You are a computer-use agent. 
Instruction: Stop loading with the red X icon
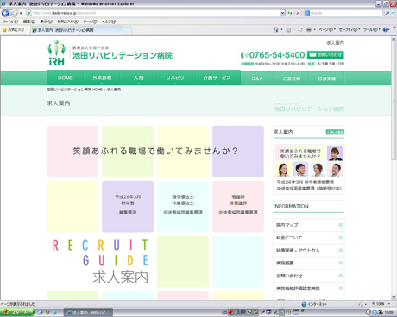click(298, 13)
